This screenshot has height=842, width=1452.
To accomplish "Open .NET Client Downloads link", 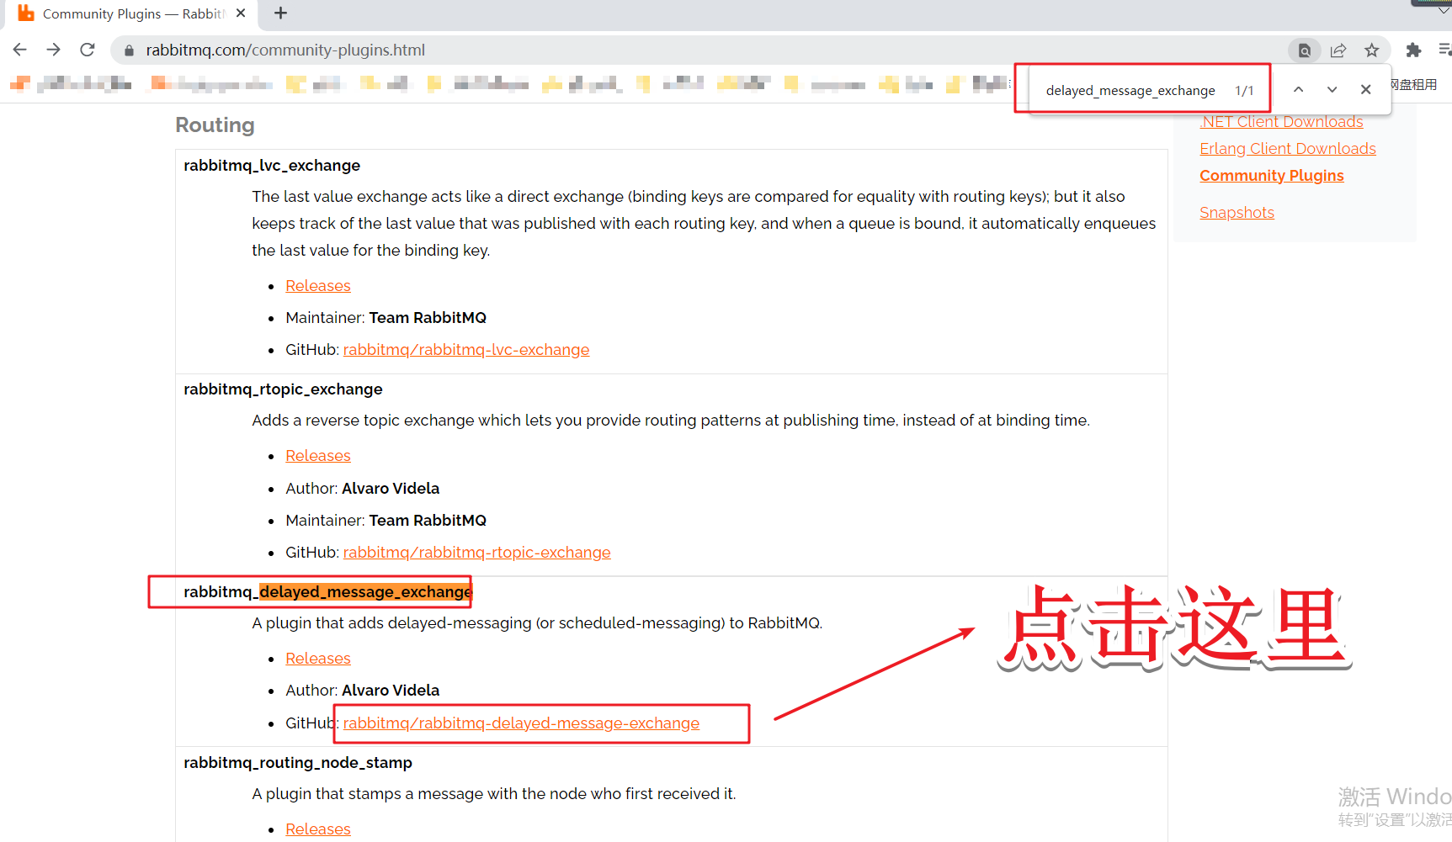I will click(x=1281, y=122).
